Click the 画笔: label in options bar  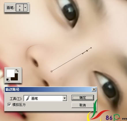pos(10,8)
